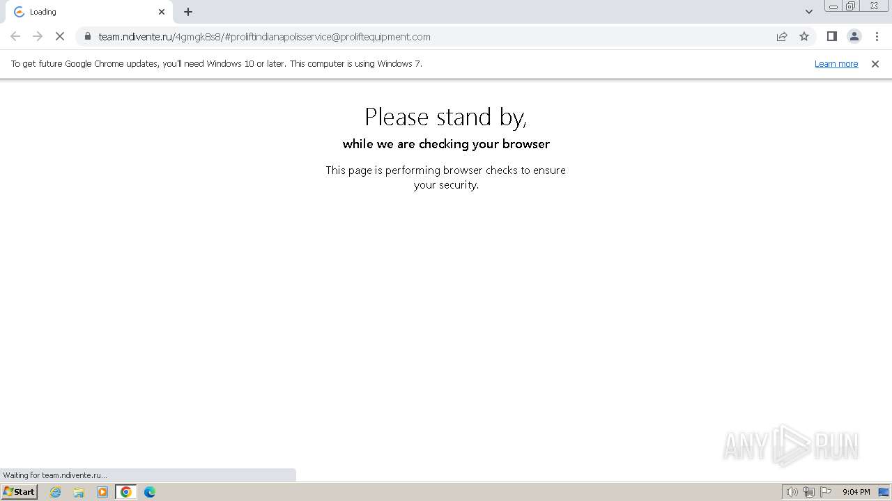
Task: Select the 'performing browser checks' paragraph
Action: point(446,177)
